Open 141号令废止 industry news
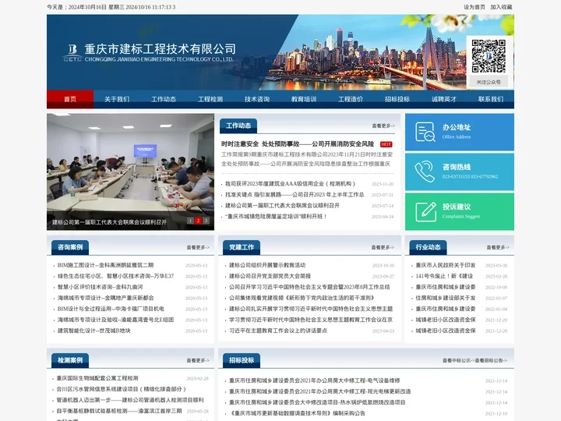 point(444,276)
